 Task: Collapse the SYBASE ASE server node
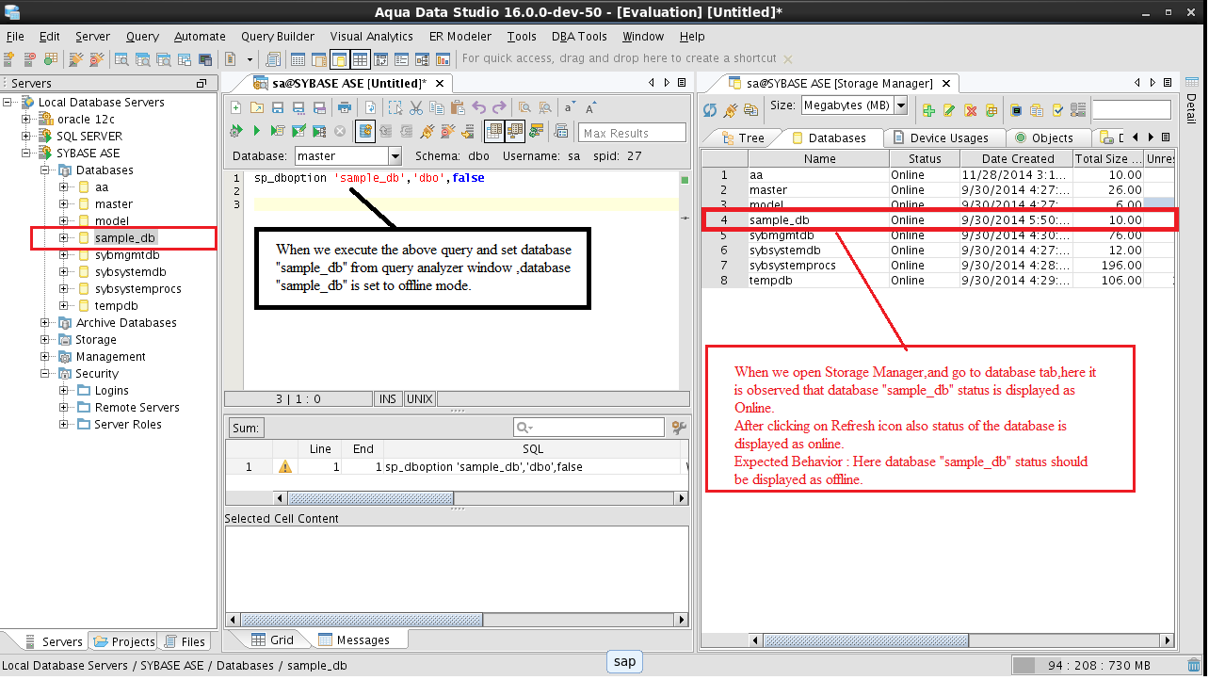point(25,153)
